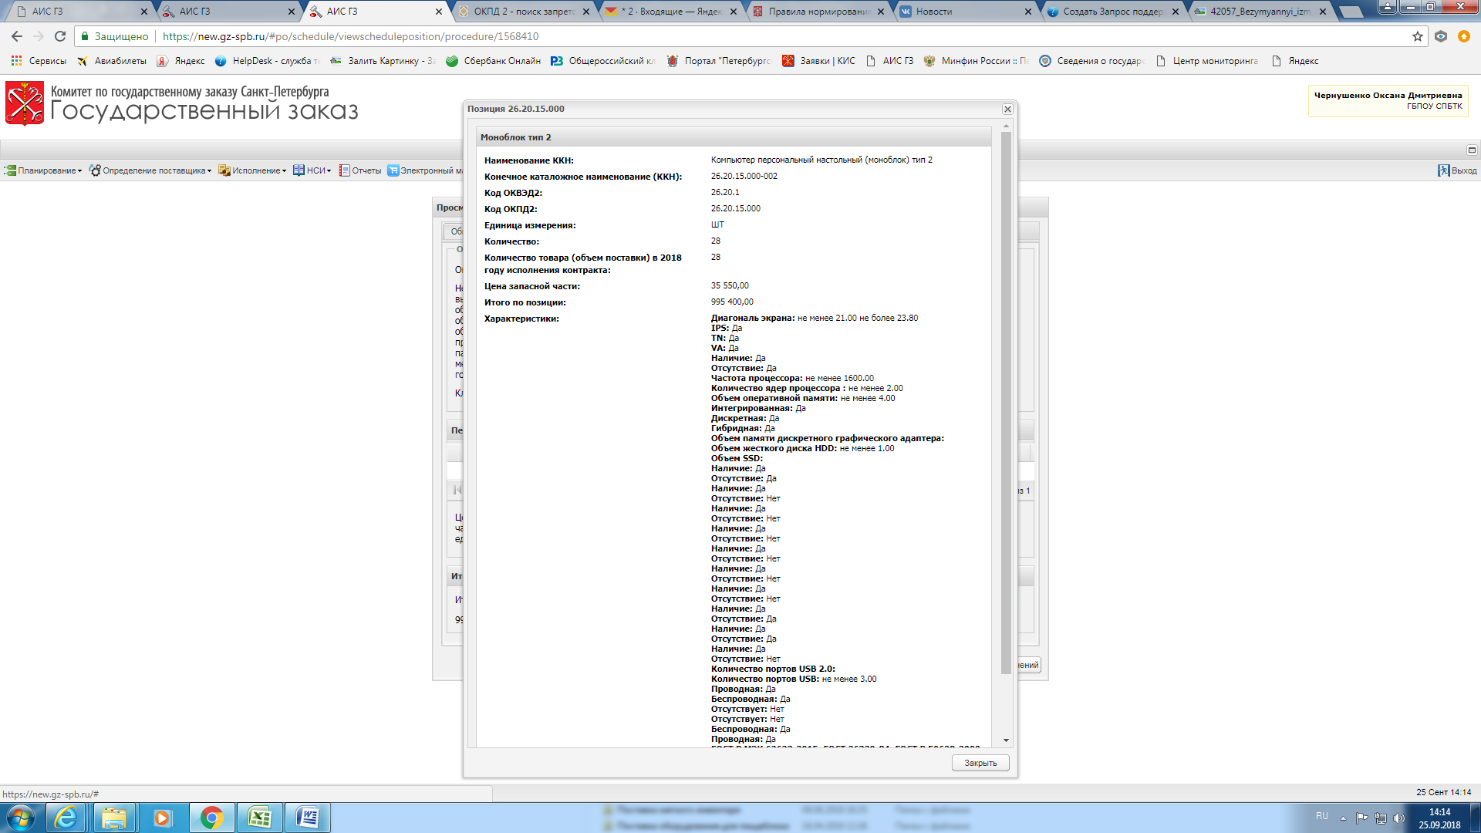1481x833 pixels.
Task: Open the Сервисы apps grid bookmark
Action: coord(39,61)
